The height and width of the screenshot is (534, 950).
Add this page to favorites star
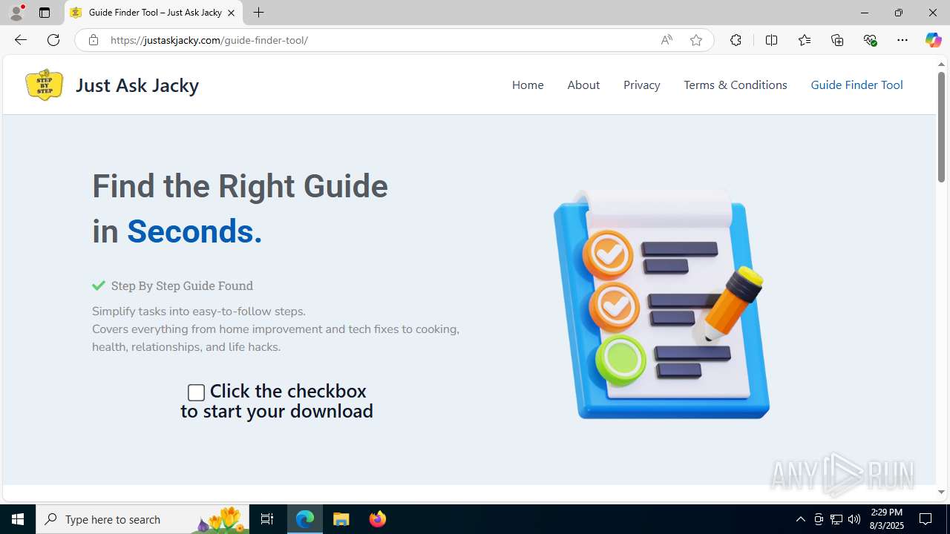pyautogui.click(x=696, y=40)
